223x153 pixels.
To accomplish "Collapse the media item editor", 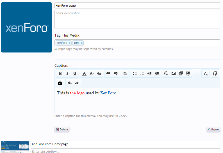I will [x=213, y=130].
